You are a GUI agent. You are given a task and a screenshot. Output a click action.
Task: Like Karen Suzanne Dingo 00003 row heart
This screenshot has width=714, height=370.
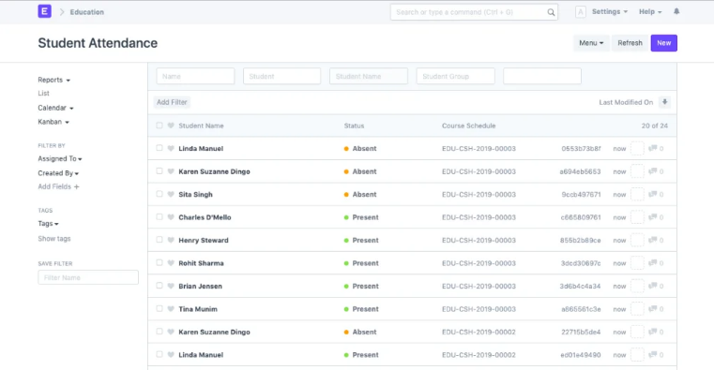[x=171, y=171]
